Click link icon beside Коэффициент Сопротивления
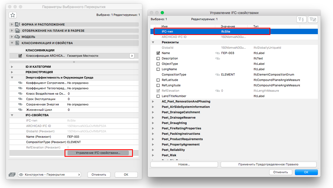The width and height of the screenshot is (333, 188). tap(20, 83)
